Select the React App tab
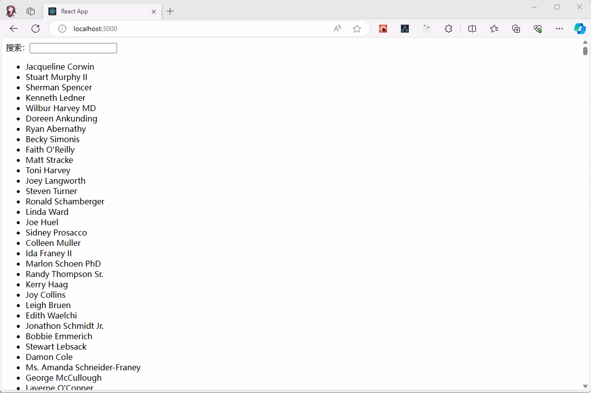 [x=99, y=11]
